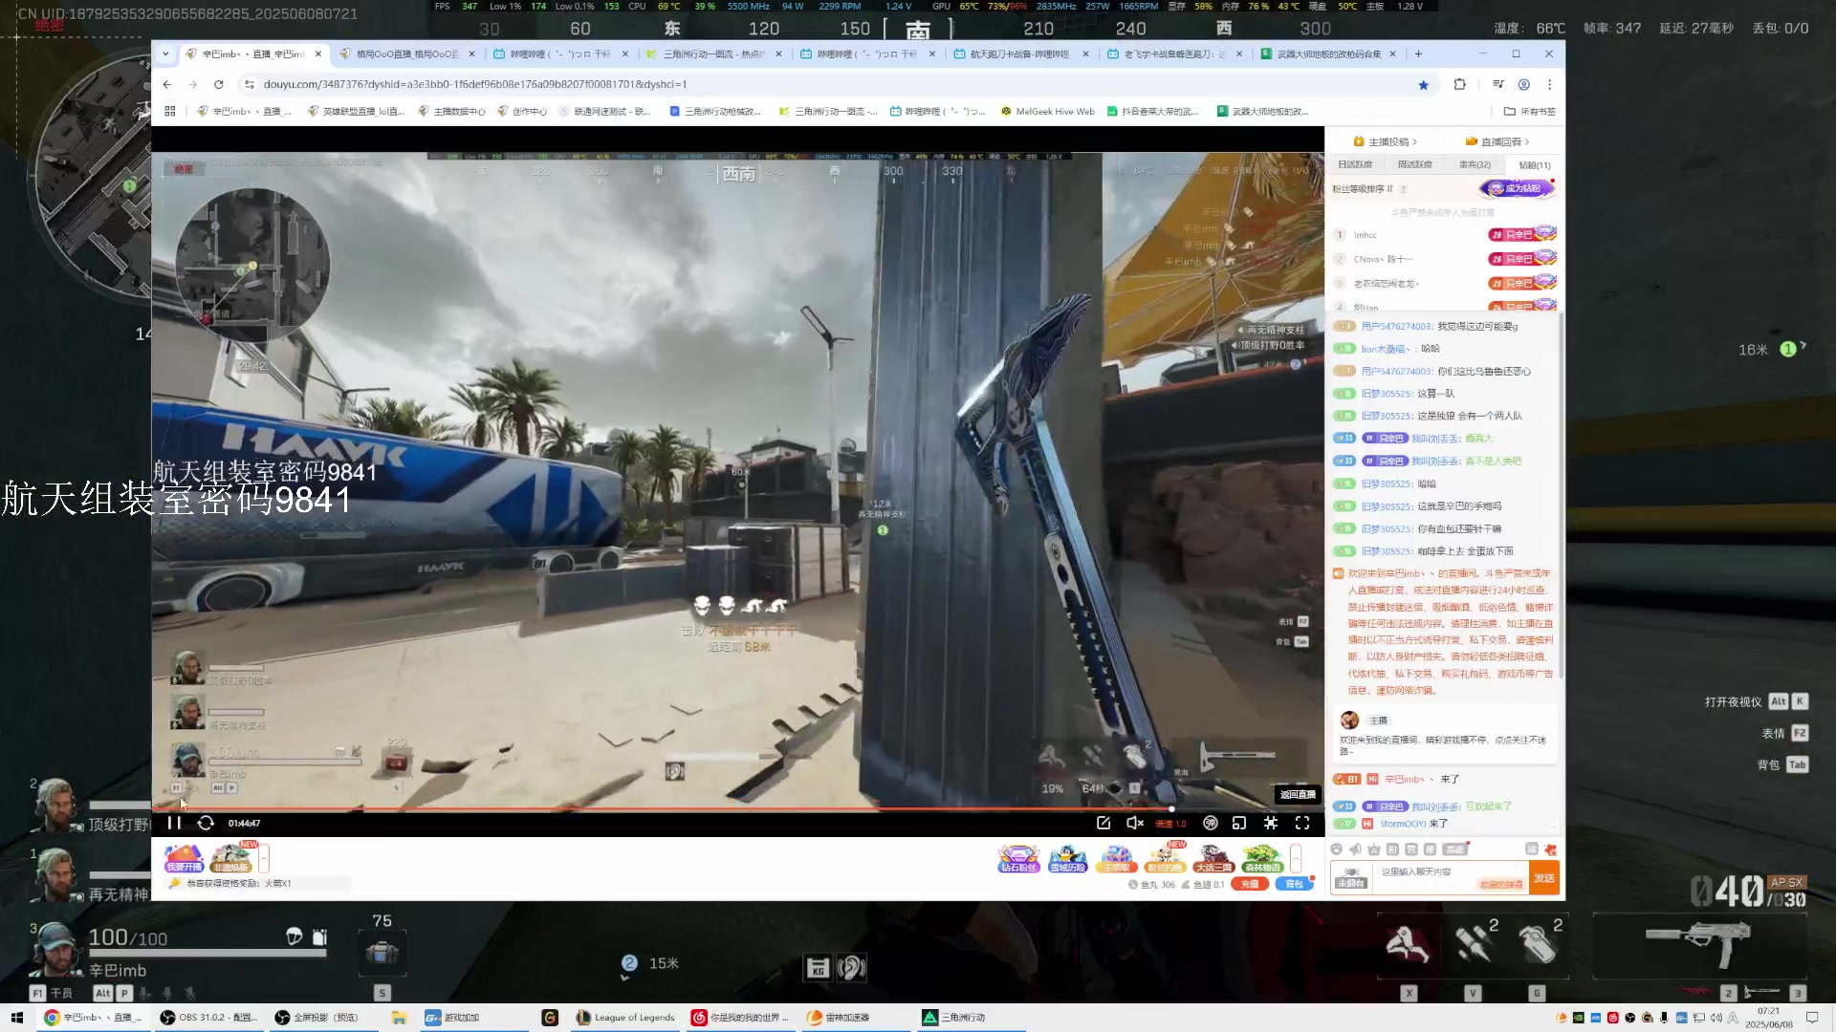Image resolution: width=1836 pixels, height=1032 pixels.
Task: Open the 主播投稿 link
Action: pos(1386,141)
